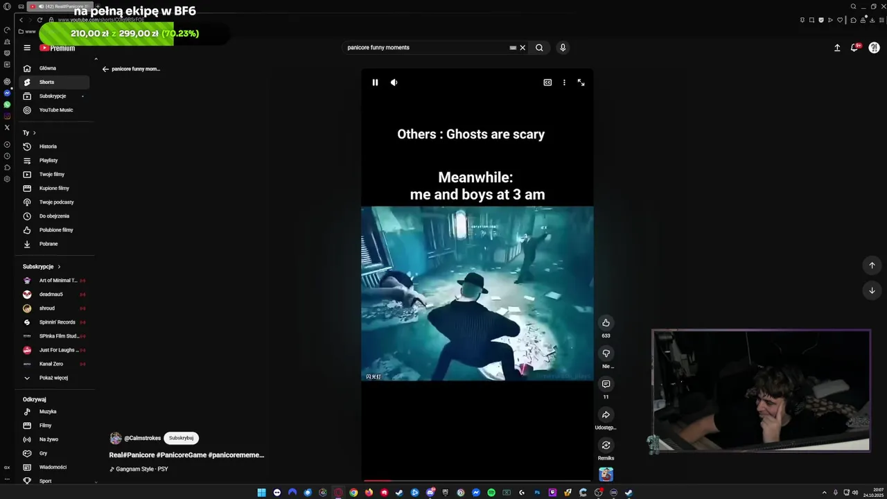Expand subscriptions with Pokaż więcej
887x499 pixels.
tap(54, 378)
